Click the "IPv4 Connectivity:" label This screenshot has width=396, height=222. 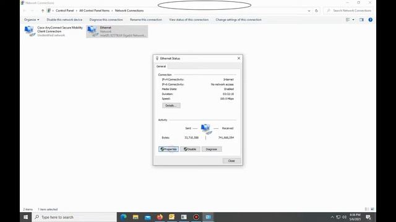(173, 80)
